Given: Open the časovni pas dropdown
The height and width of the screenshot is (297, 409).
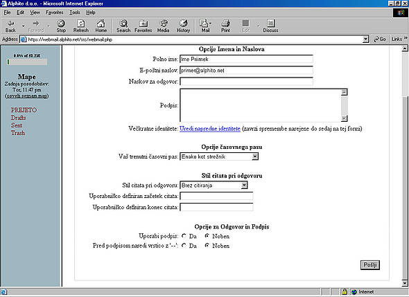Looking at the screenshot, I should pyautogui.click(x=219, y=156).
